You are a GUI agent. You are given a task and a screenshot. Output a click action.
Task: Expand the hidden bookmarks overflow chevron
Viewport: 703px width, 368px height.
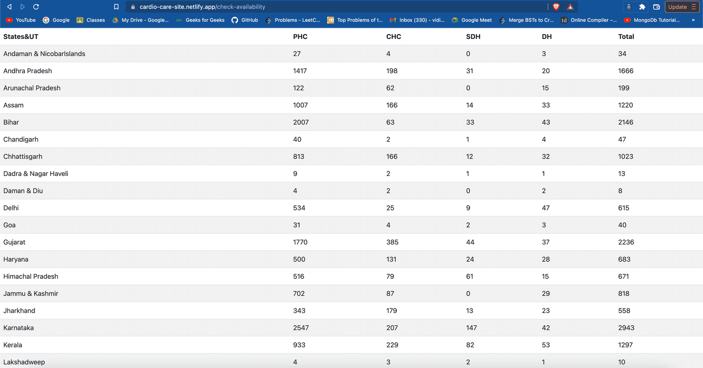point(693,20)
